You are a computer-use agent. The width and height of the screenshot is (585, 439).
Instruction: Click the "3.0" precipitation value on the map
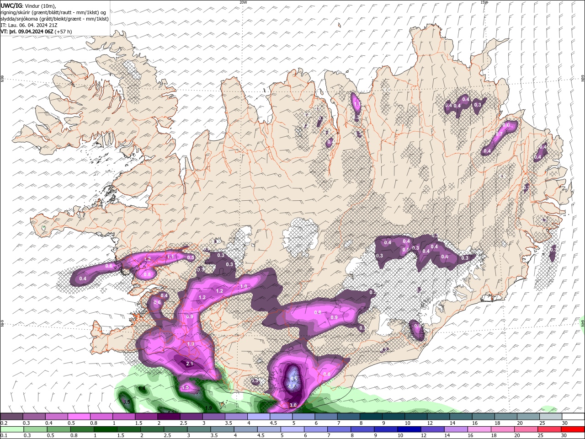tap(293, 405)
